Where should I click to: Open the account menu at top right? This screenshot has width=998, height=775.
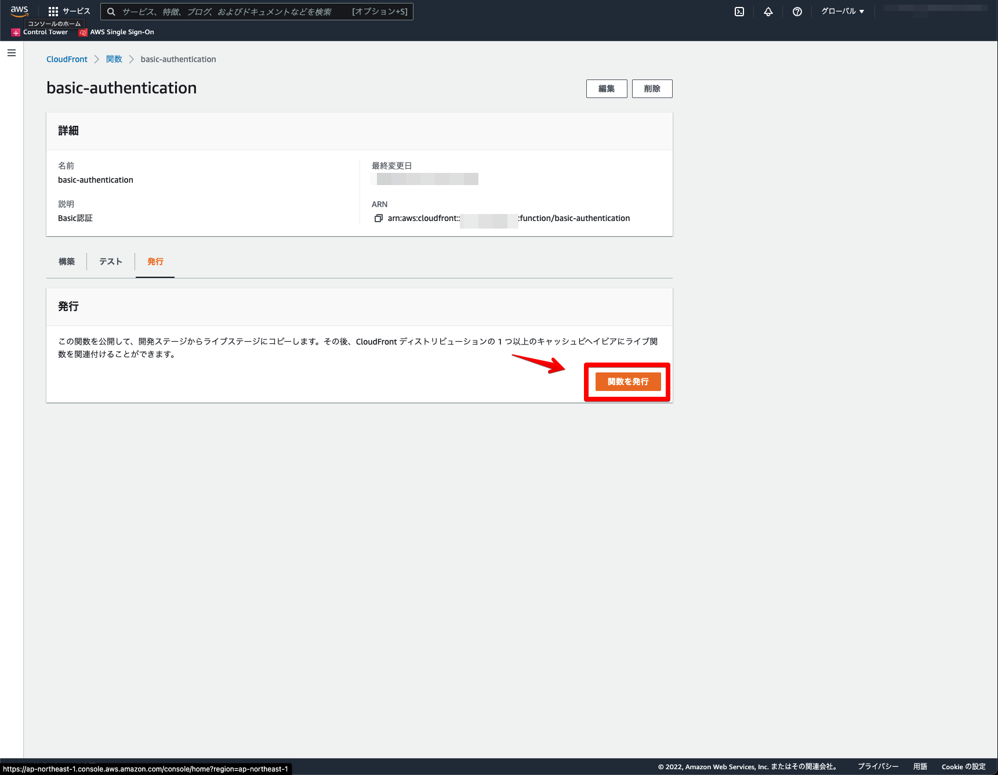click(935, 9)
